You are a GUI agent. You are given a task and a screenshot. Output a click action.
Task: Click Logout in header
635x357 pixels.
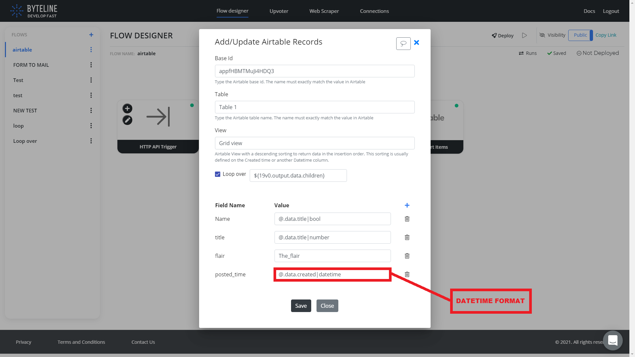click(611, 11)
